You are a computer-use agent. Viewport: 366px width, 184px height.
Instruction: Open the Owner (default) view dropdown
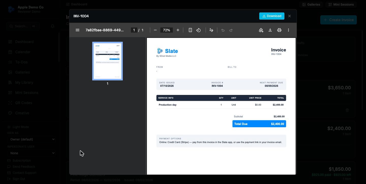click(31, 139)
